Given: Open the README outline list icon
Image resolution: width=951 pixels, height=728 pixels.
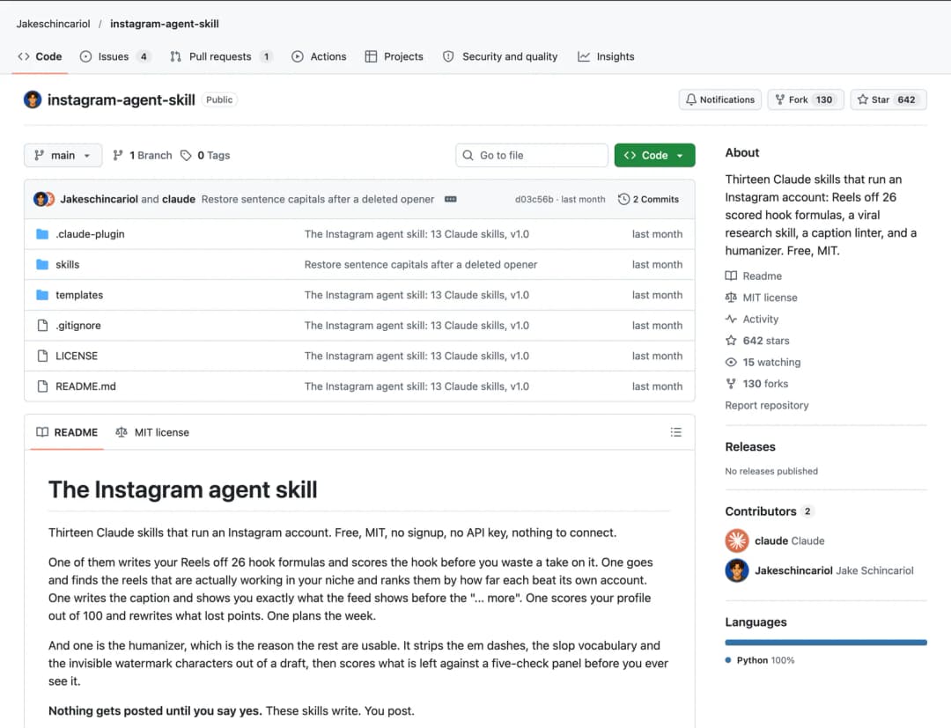Looking at the screenshot, I should pos(675,432).
